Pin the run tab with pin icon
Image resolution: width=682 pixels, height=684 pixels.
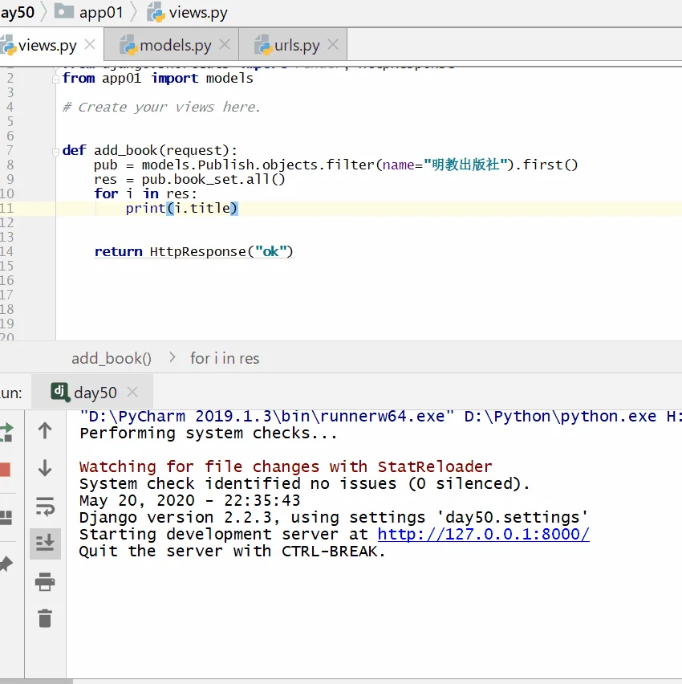coord(6,564)
